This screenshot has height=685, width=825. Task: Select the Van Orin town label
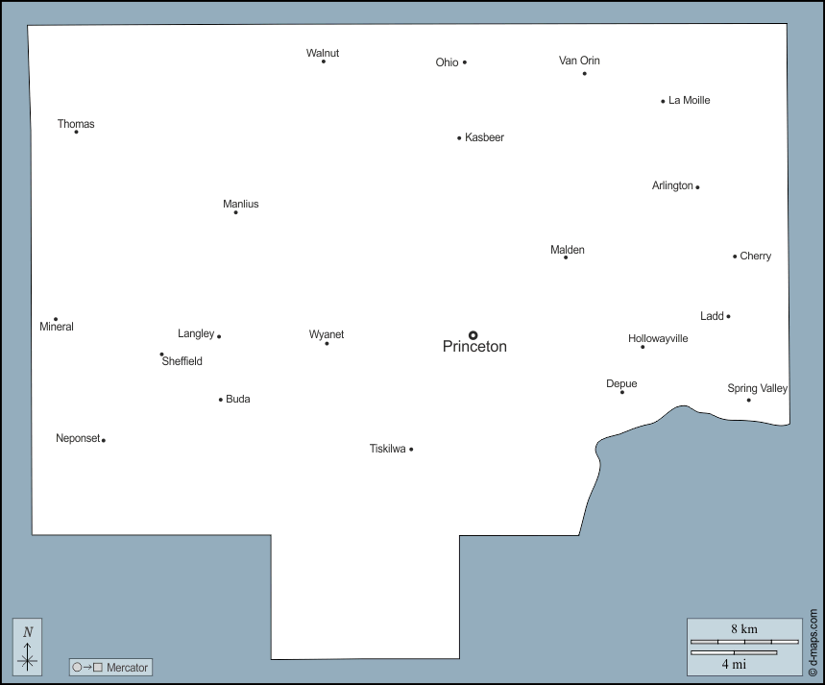click(579, 61)
